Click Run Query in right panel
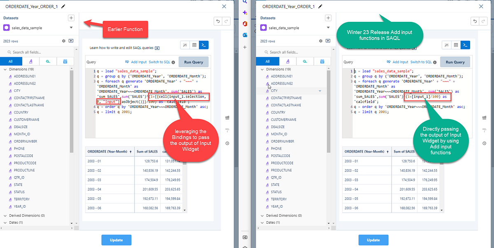 (455, 62)
